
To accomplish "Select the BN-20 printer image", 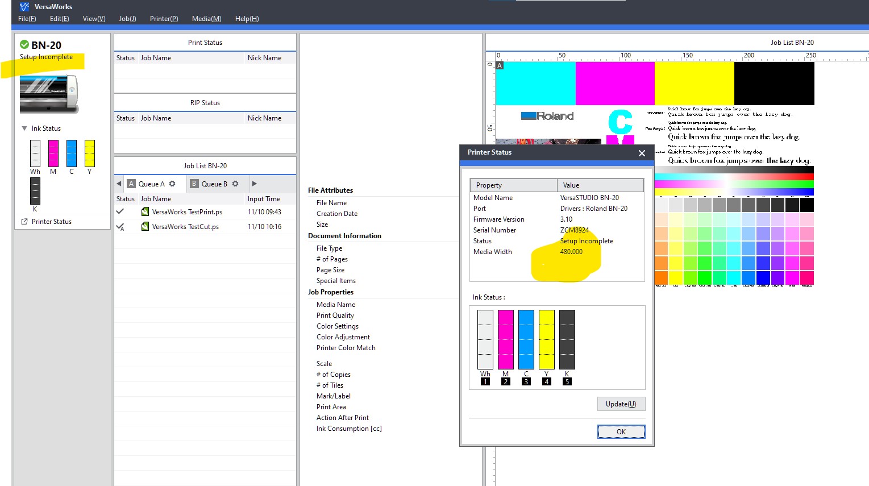I will [48, 93].
